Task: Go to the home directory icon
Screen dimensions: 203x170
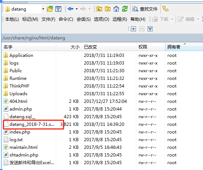Action: point(116,9)
